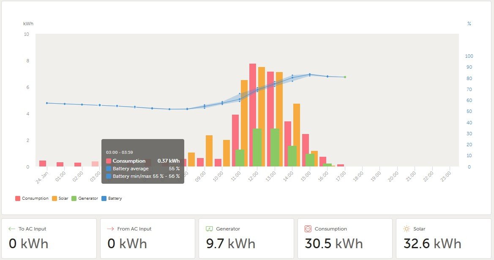Click the Generator icon in the summary card

[x=209, y=229]
